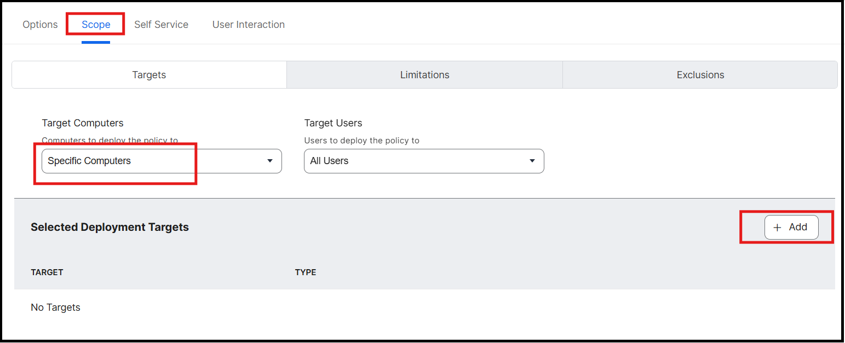The height and width of the screenshot is (343, 845).
Task: Click the TYPE column header
Action: tap(306, 272)
